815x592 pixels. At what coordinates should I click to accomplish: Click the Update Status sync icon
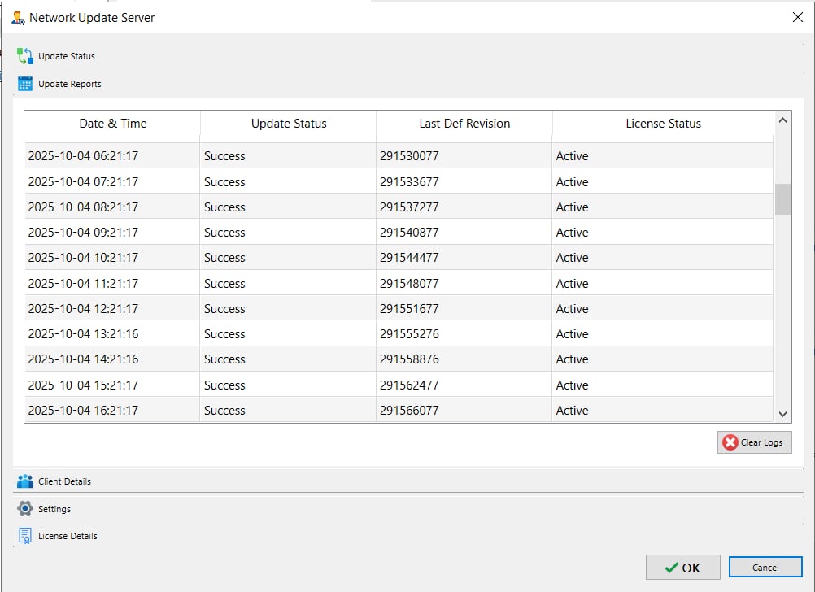[x=25, y=56]
